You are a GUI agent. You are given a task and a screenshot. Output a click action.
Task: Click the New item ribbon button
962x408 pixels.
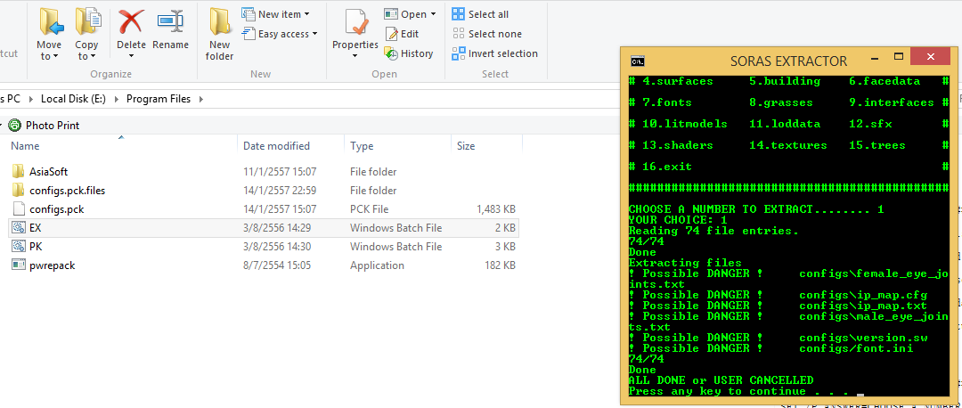point(276,13)
